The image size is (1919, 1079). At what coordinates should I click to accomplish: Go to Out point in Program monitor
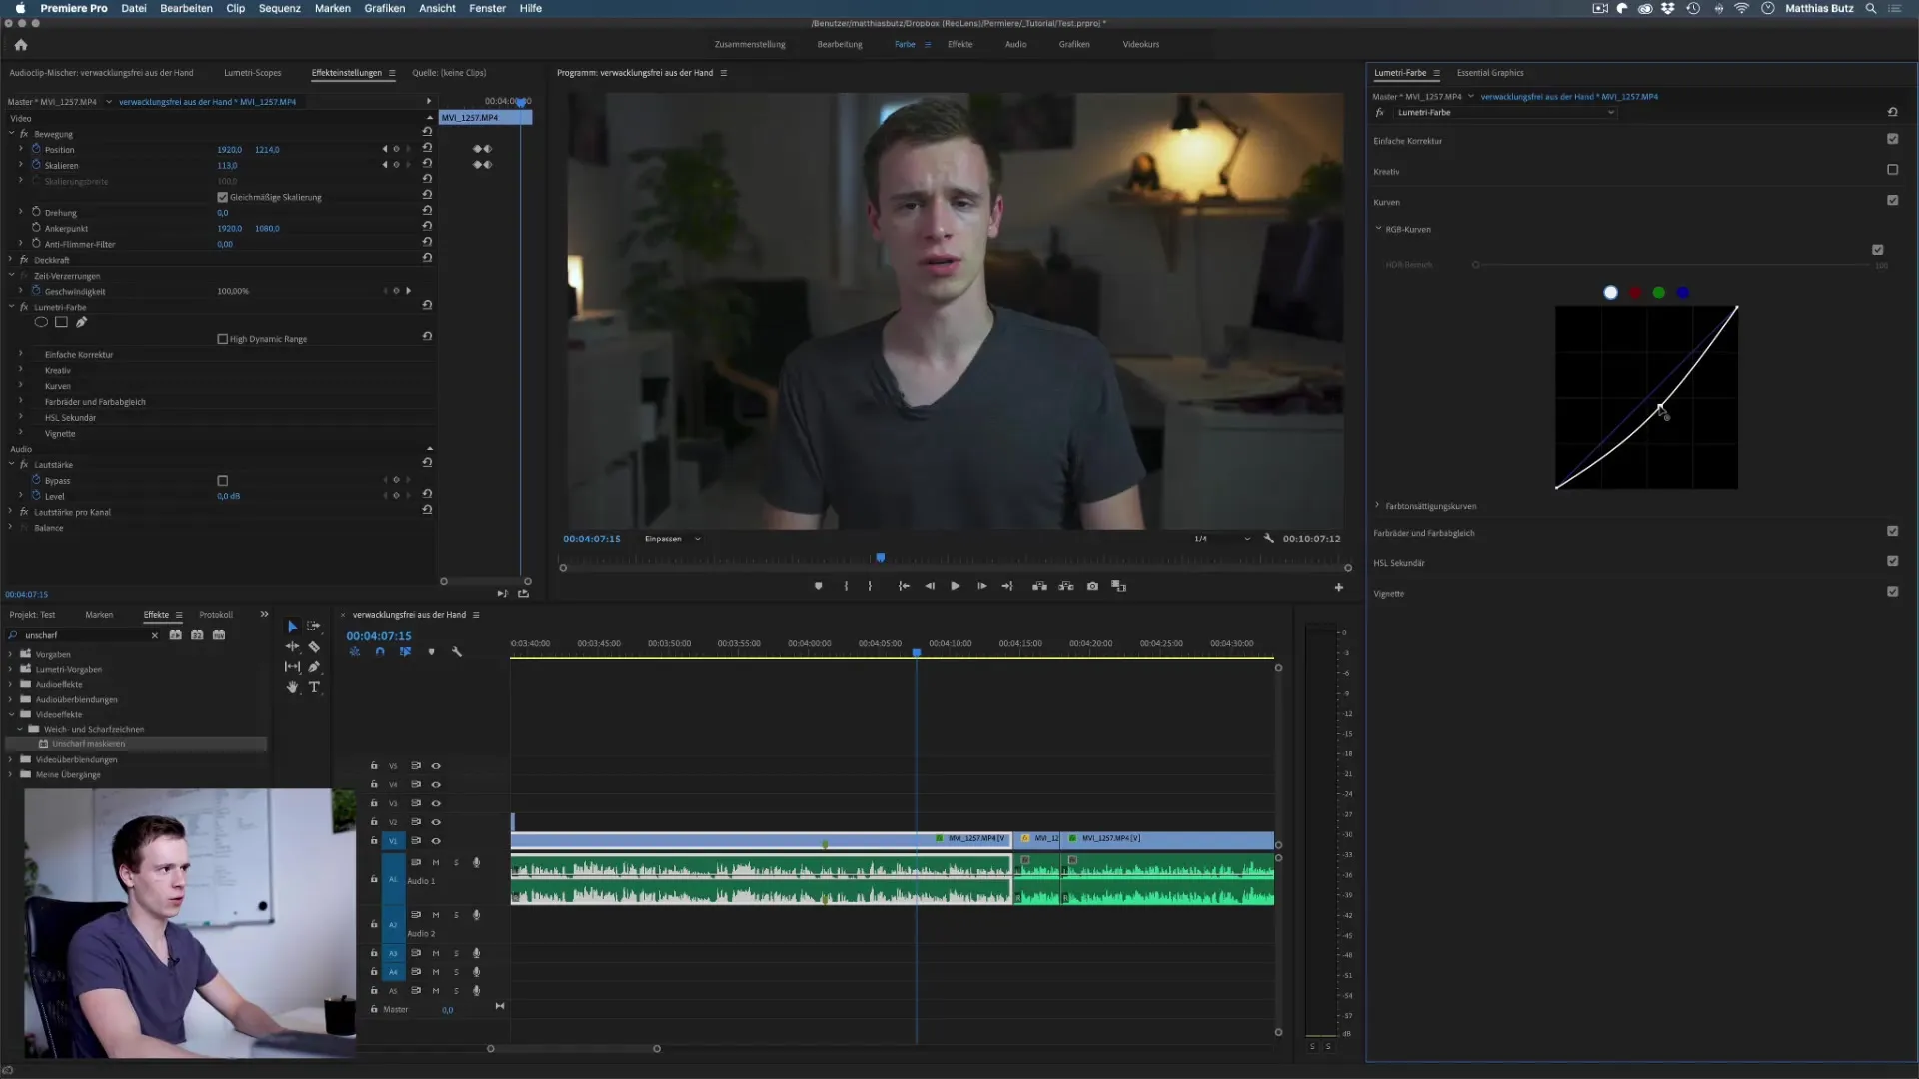click(1007, 586)
